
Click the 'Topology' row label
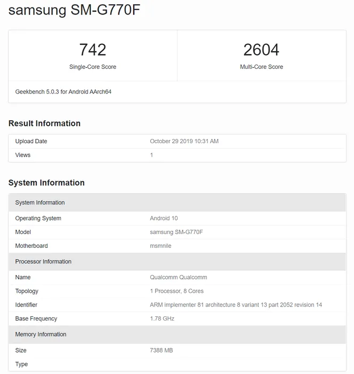(x=27, y=291)
